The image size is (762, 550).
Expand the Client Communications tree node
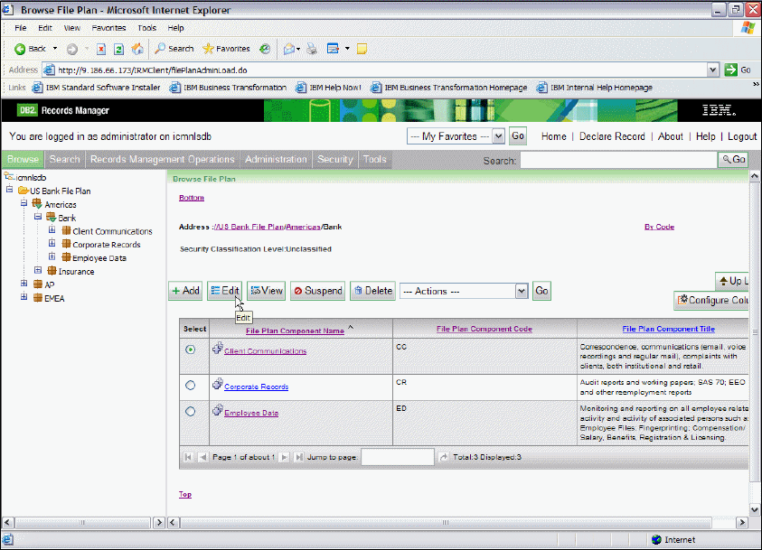point(52,229)
